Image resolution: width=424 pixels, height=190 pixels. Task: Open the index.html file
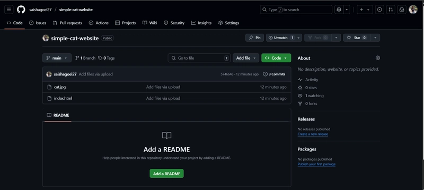(63, 98)
